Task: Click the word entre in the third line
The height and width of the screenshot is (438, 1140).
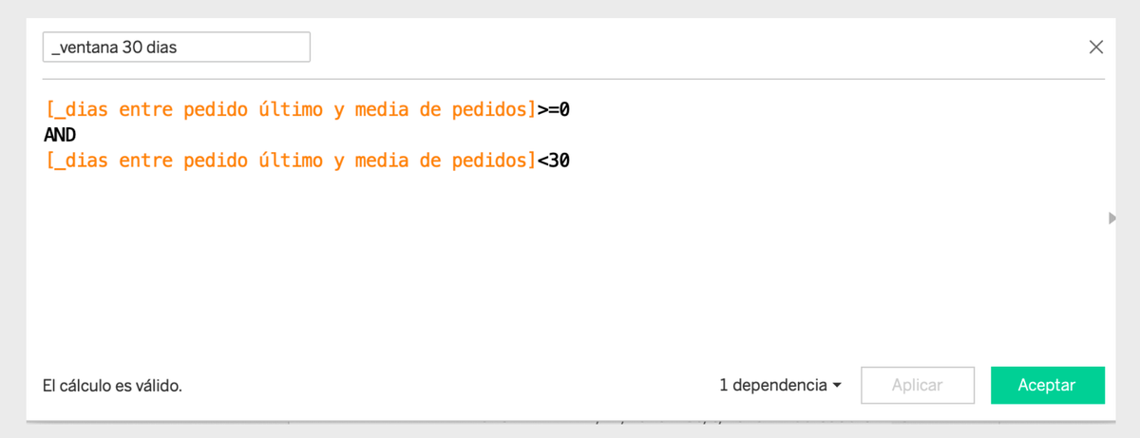Action: pyautogui.click(x=145, y=161)
